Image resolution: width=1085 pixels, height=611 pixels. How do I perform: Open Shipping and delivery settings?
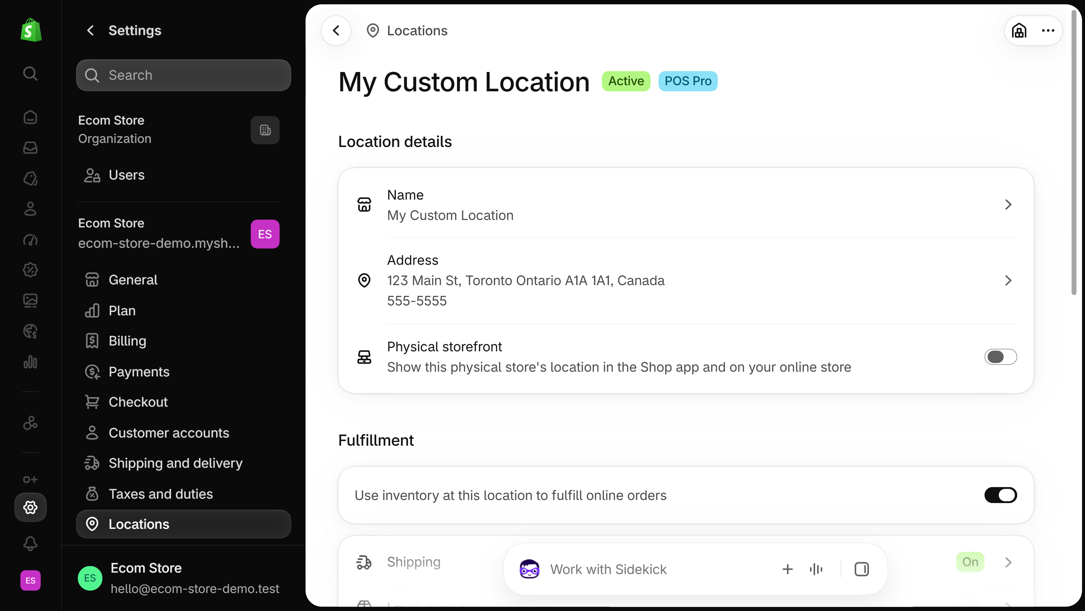click(x=183, y=463)
